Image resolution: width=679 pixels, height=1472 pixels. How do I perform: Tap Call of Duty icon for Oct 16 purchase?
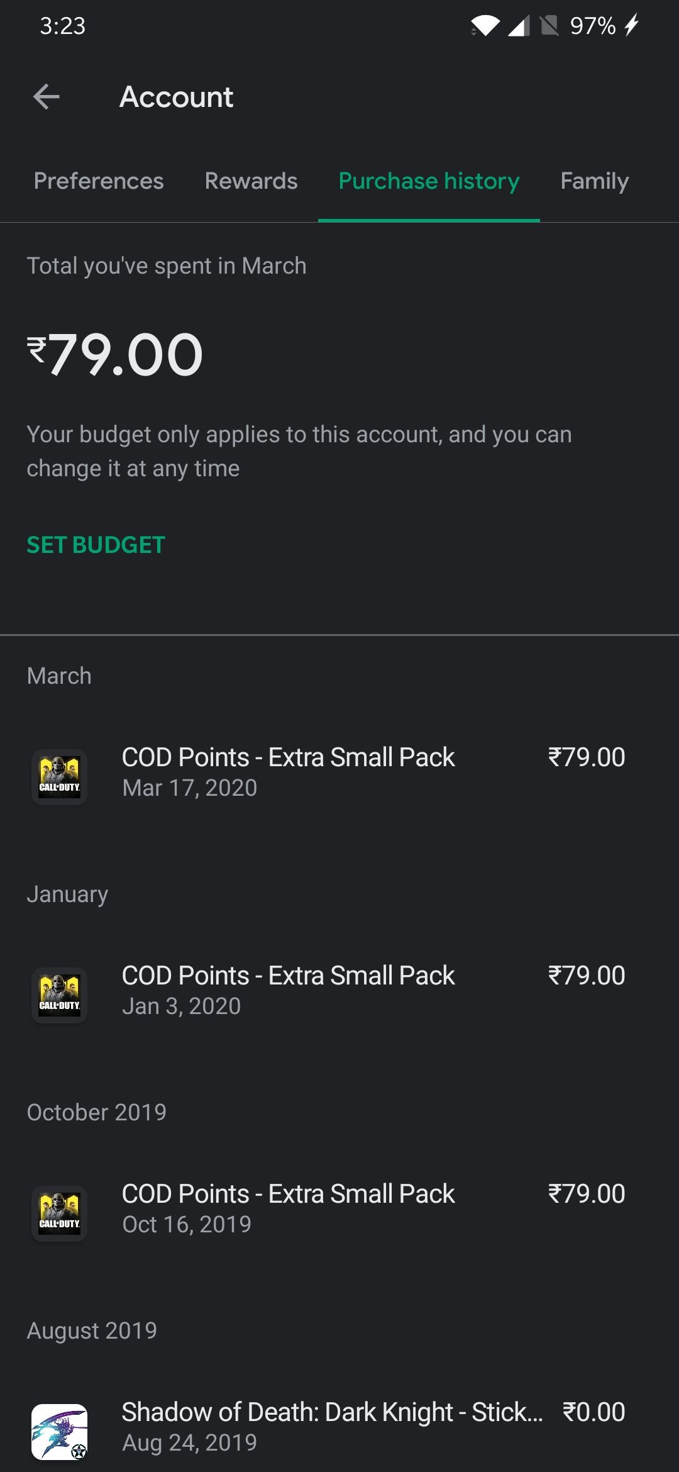tap(60, 1213)
